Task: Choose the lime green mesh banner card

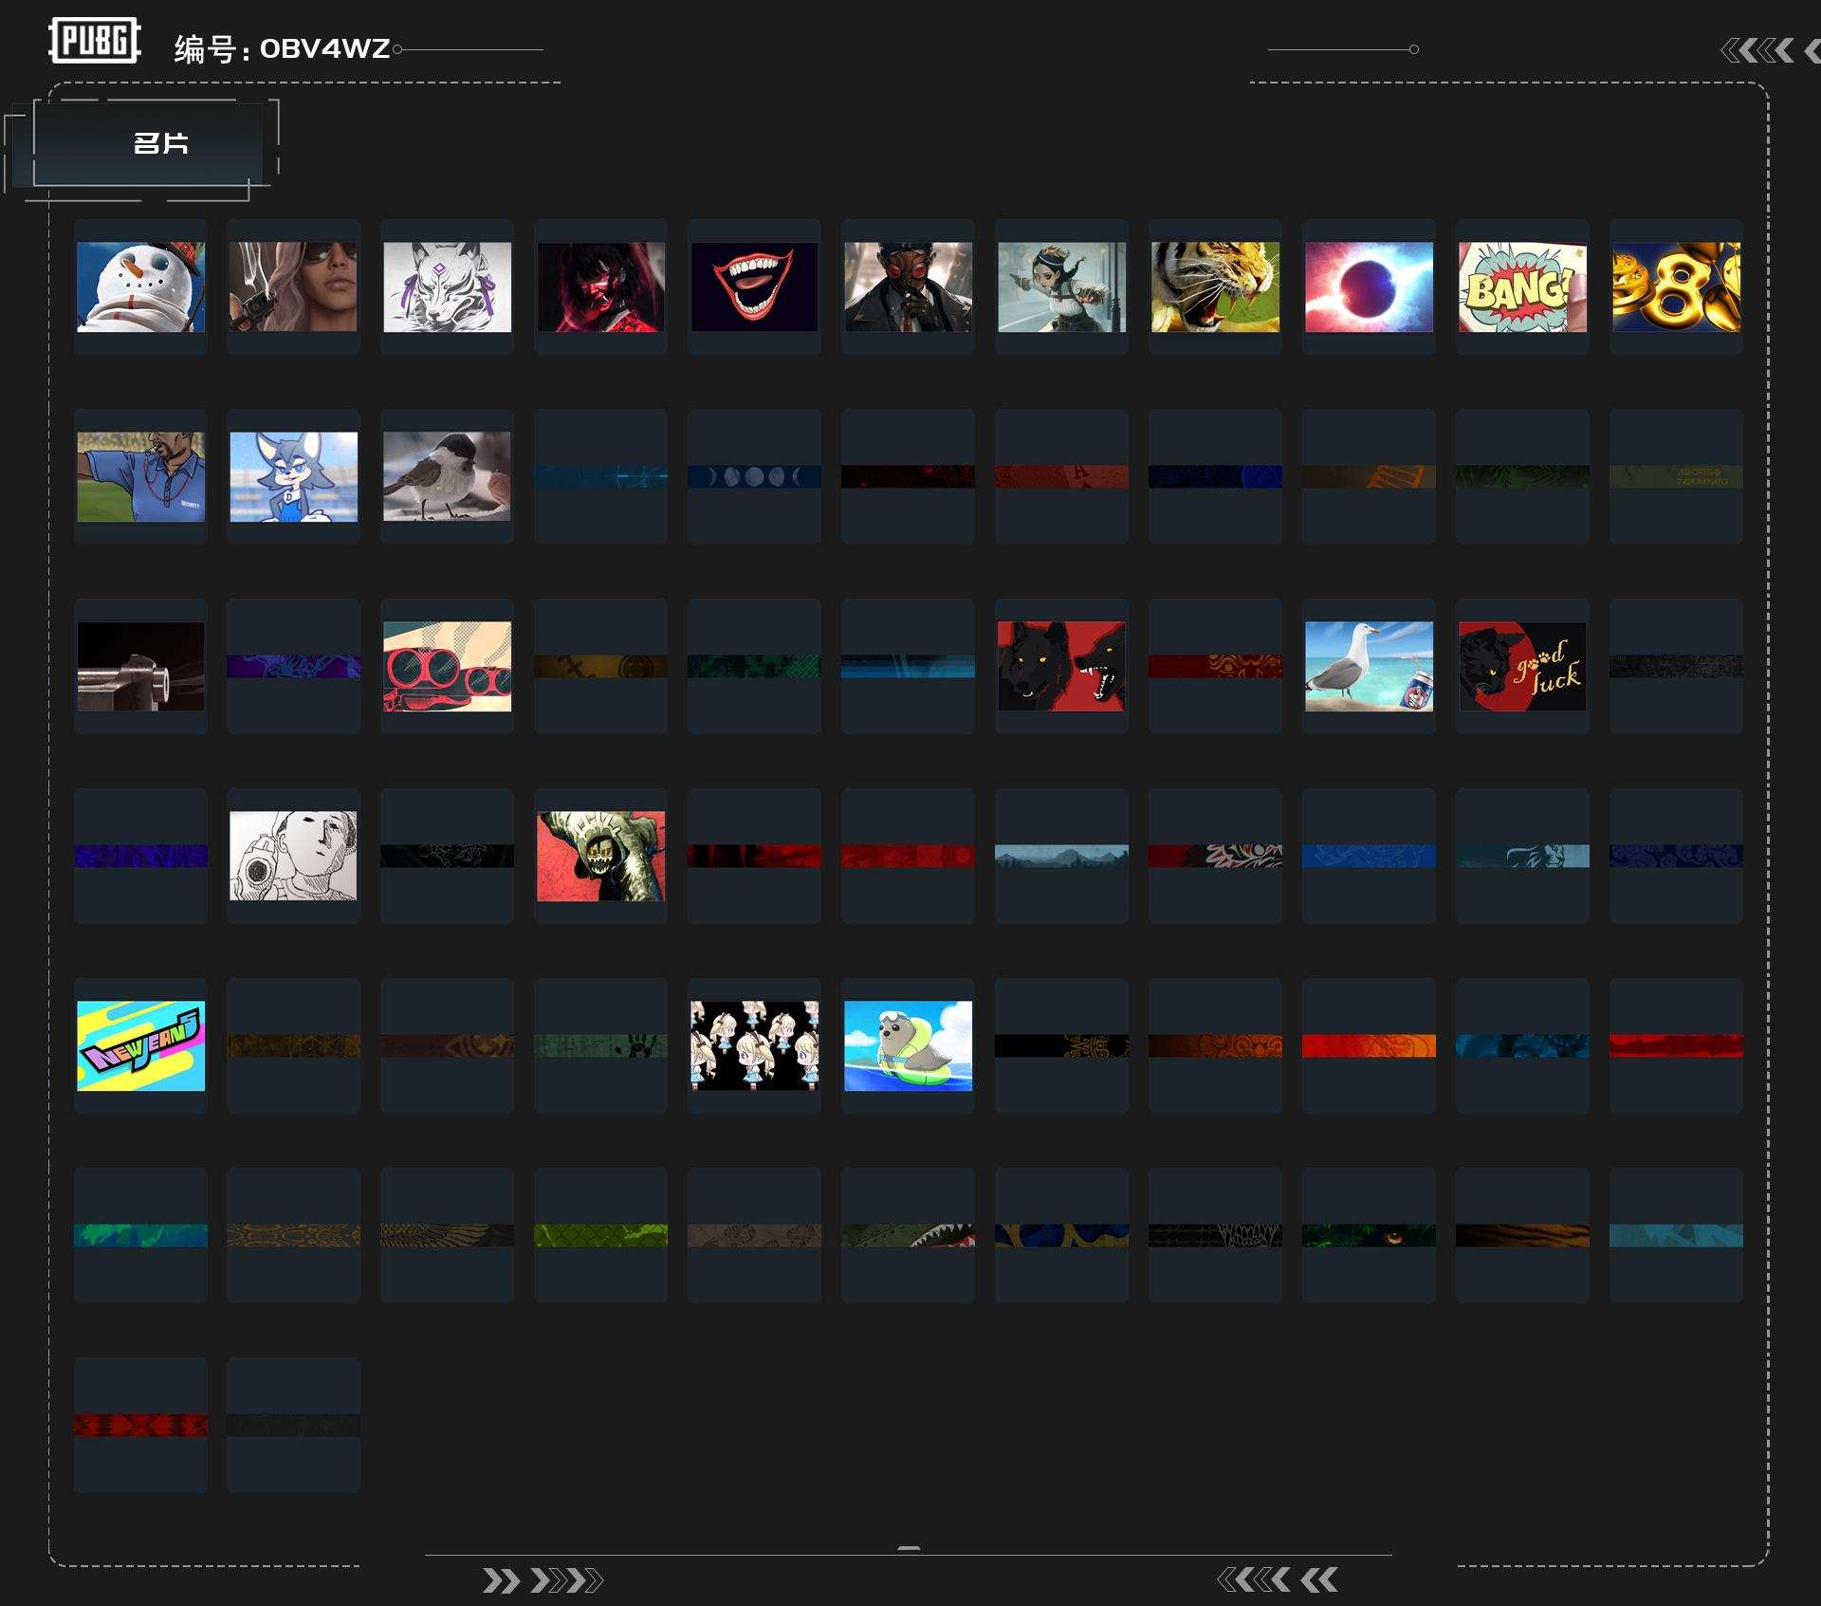Action: (600, 1235)
